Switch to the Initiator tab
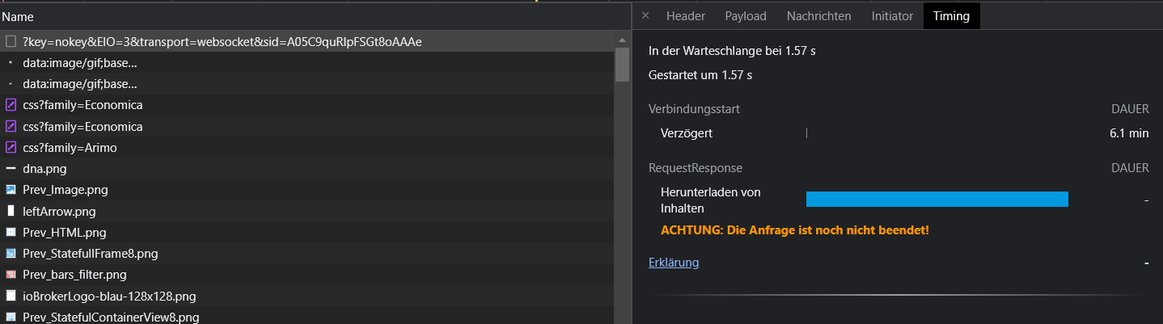Image resolution: width=1163 pixels, height=324 pixels. pos(892,15)
